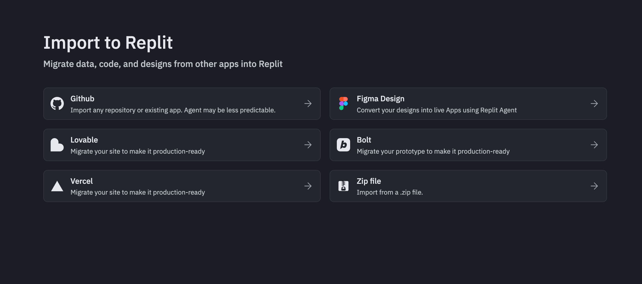Image resolution: width=642 pixels, height=284 pixels.
Task: Open the Github import option
Action: point(182,104)
